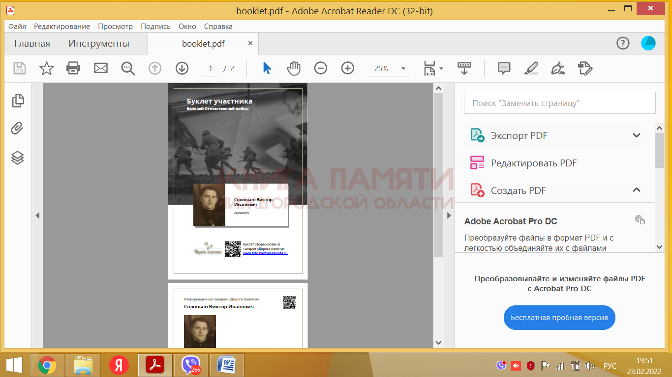Open the Sign pen tool
Viewport: 672px width, 377px height.
558,68
